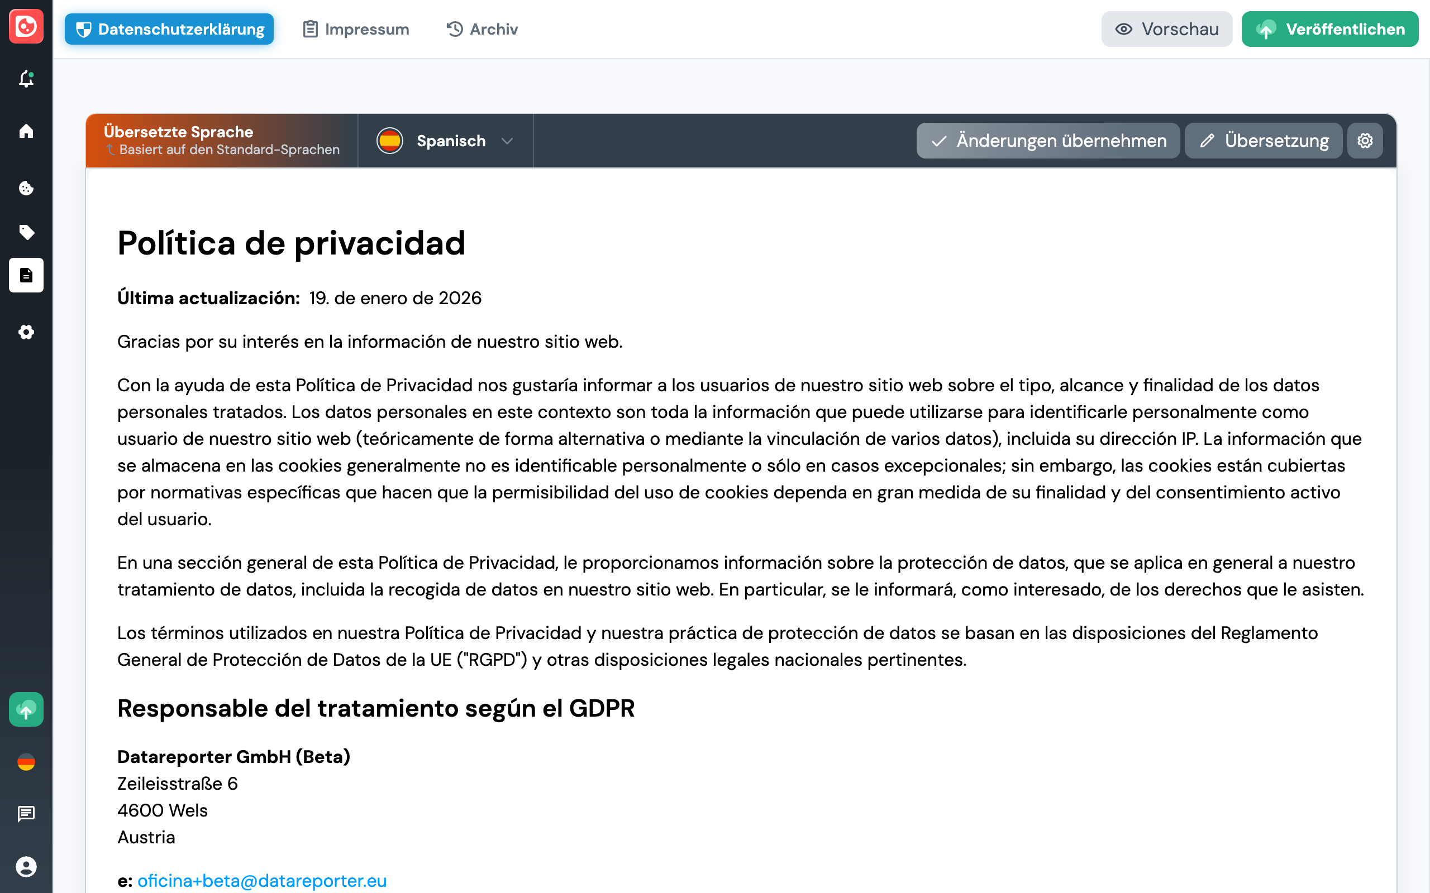Expand the Spanisch language dropdown

[x=446, y=141]
